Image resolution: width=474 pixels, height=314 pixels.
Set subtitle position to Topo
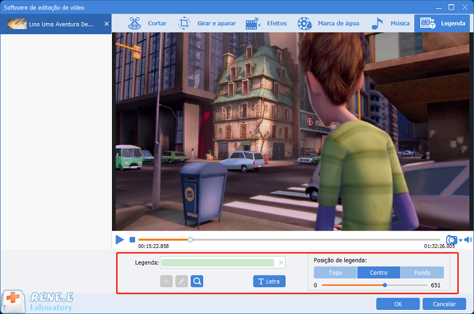[335, 273]
